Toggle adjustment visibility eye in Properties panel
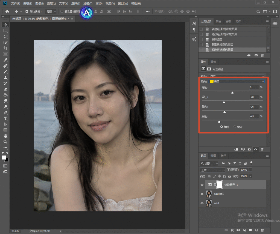 click(256, 150)
